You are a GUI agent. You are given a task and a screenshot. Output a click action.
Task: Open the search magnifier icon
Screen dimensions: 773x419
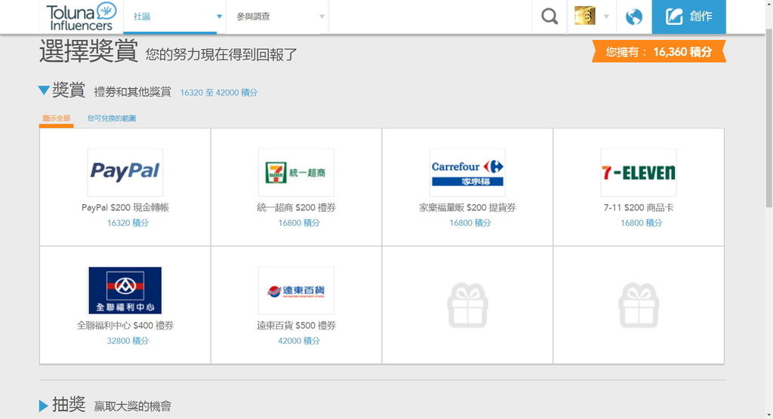click(550, 17)
